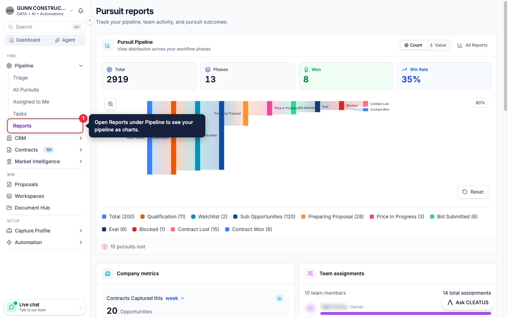Reset the pipeline chart view
Screen dimensions: 508x318
pos(473,192)
